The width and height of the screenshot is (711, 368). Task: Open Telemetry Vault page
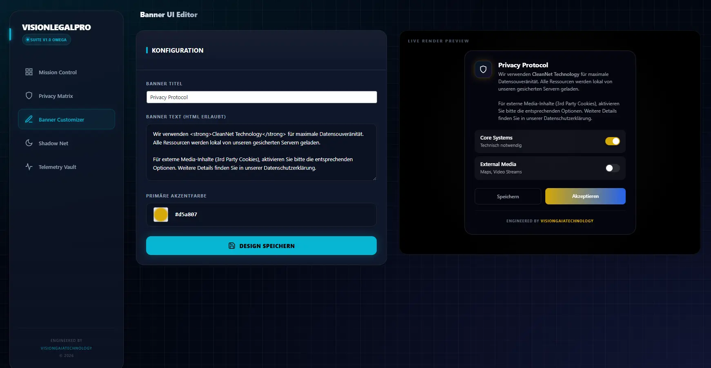67,167
